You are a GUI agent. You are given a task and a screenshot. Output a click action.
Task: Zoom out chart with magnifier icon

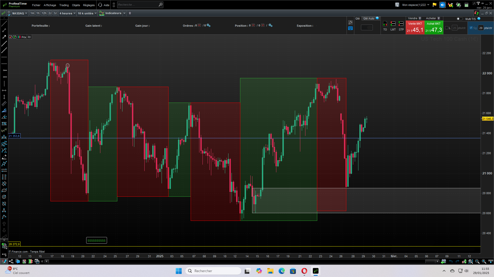(477, 261)
